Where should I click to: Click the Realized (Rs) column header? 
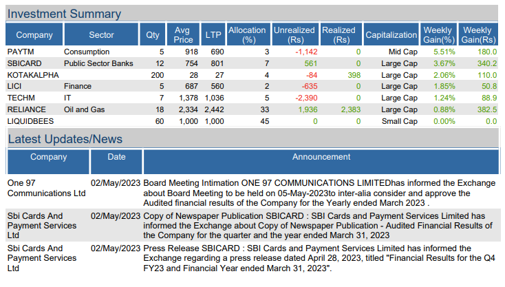(341, 34)
